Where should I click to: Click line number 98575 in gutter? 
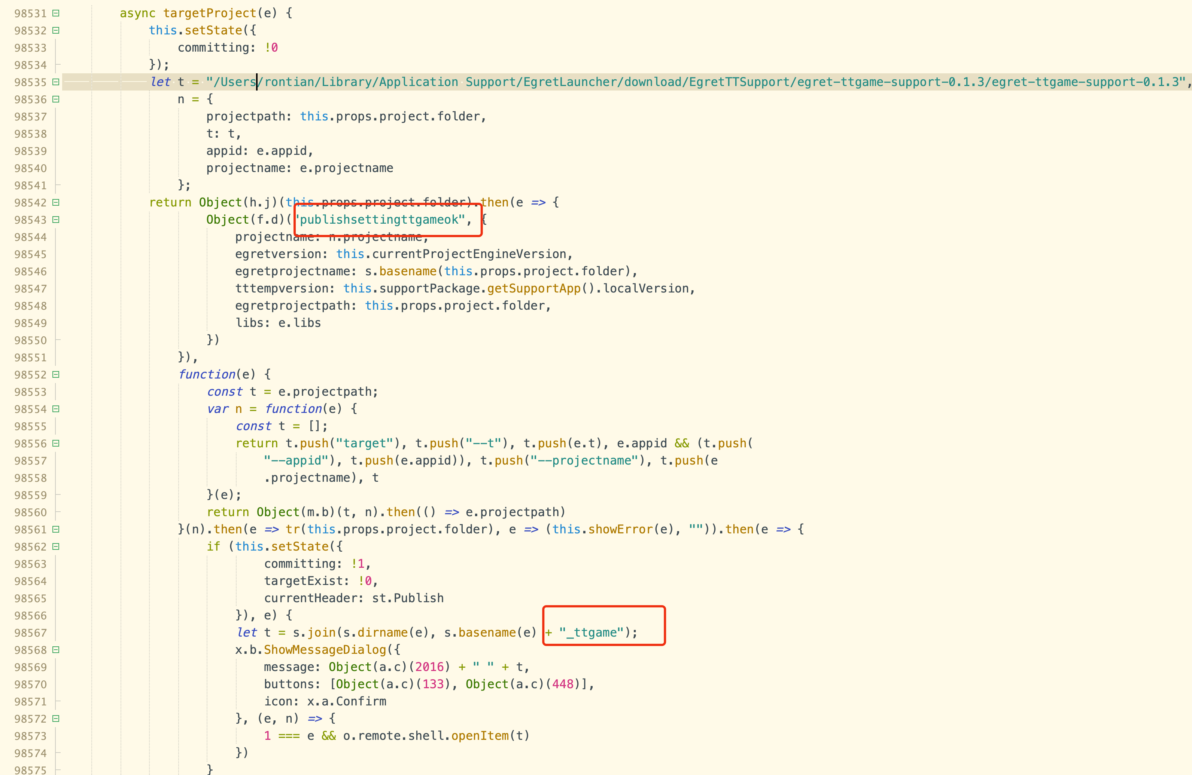pyautogui.click(x=30, y=770)
